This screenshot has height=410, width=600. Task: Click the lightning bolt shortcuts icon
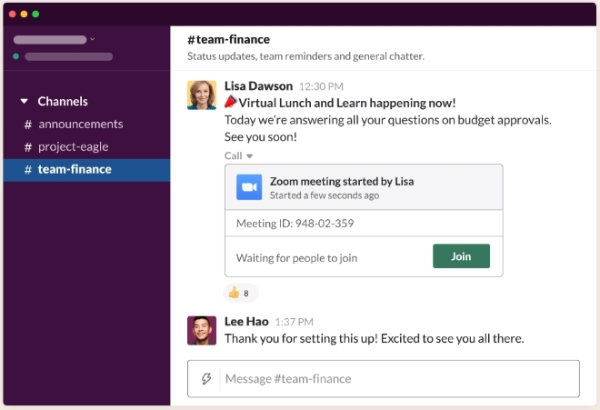pos(206,378)
